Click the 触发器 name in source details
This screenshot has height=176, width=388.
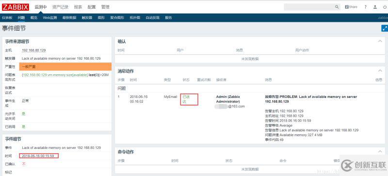(61, 58)
